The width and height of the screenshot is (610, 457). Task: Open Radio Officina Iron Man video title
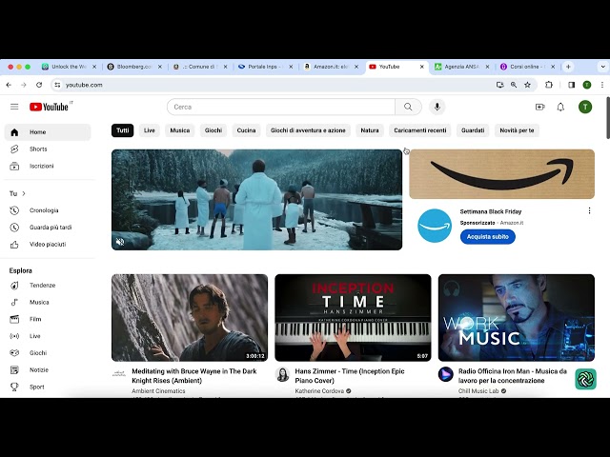click(x=513, y=376)
